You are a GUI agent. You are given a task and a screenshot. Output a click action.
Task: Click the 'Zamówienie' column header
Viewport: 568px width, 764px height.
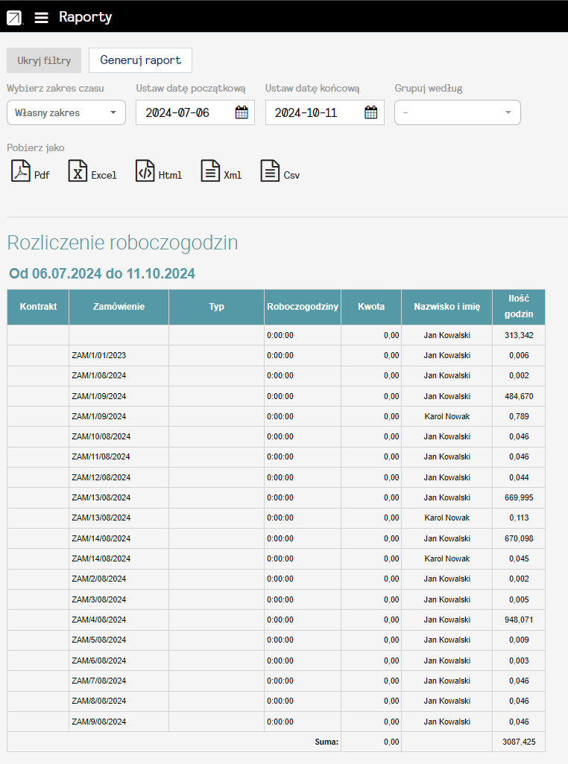(x=119, y=307)
